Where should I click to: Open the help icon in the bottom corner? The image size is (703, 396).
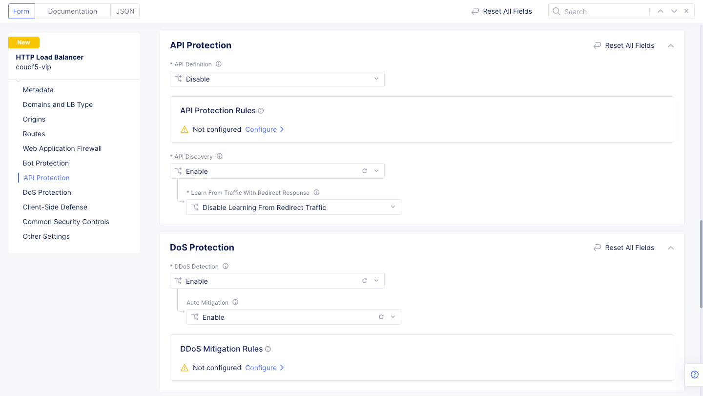click(x=694, y=375)
